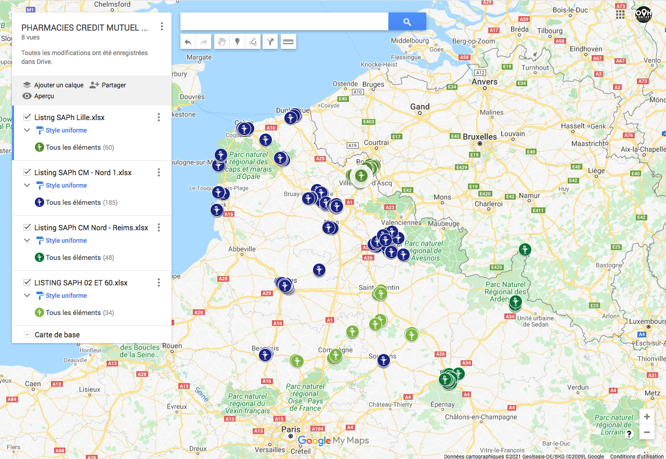666x459 pixels.
Task: Select Tous les éléments (185) row
Action: click(x=92, y=202)
